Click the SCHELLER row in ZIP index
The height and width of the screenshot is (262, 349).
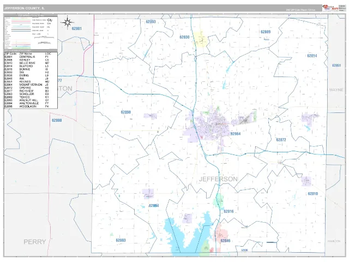point(31,94)
